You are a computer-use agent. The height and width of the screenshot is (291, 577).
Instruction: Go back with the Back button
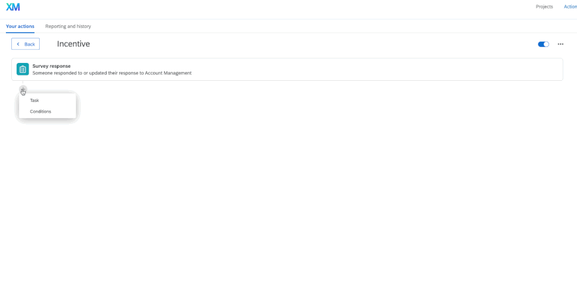coord(25,44)
